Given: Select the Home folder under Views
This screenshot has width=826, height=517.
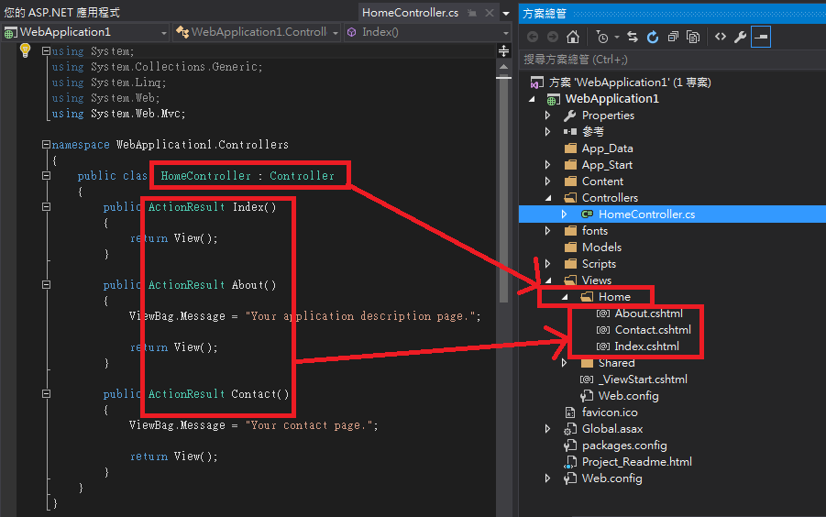Looking at the screenshot, I should tap(614, 297).
